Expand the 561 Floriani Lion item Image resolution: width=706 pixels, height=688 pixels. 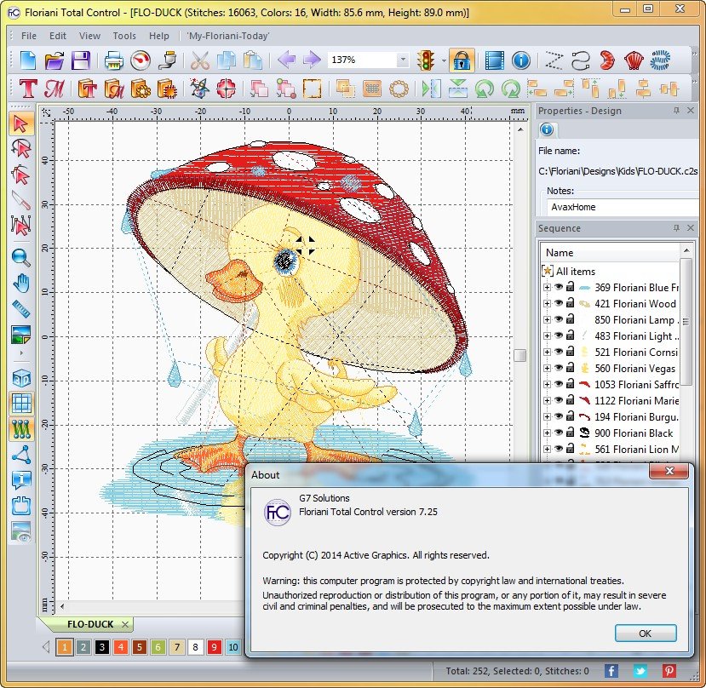click(x=547, y=450)
